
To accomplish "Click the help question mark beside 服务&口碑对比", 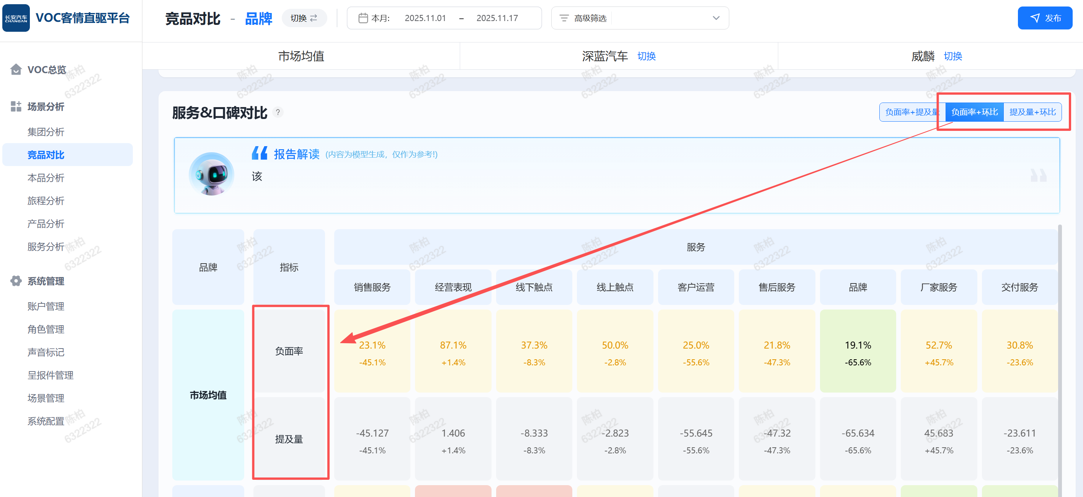I will coord(278,112).
